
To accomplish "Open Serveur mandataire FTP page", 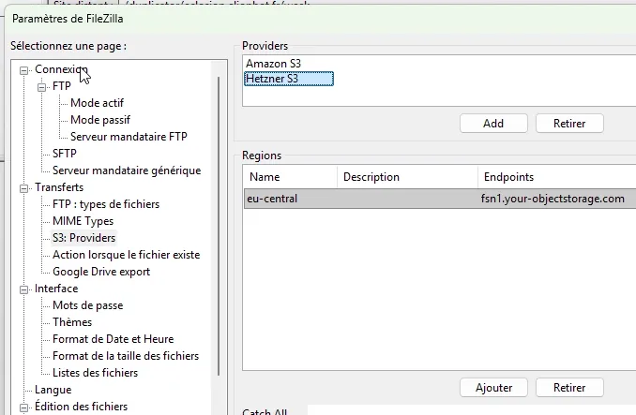I will point(129,137).
